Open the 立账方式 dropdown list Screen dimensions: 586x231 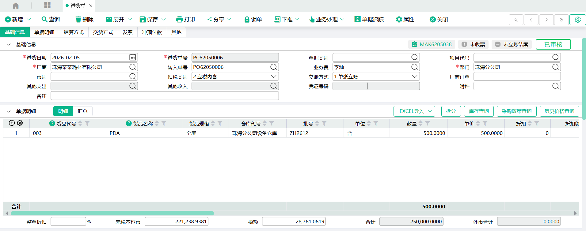point(414,76)
